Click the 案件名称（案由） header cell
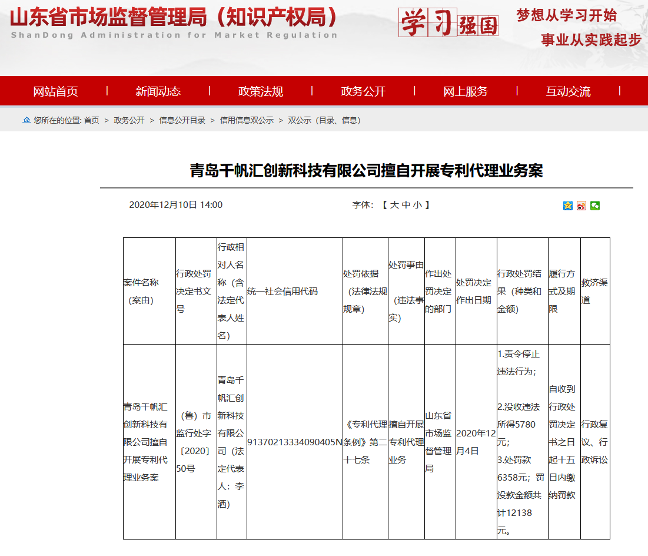This screenshot has height=556, width=648. tap(149, 291)
